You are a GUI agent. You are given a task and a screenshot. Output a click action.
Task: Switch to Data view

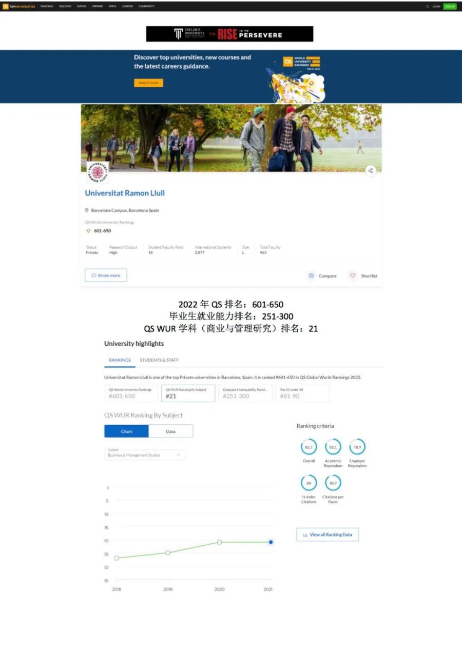[171, 431]
